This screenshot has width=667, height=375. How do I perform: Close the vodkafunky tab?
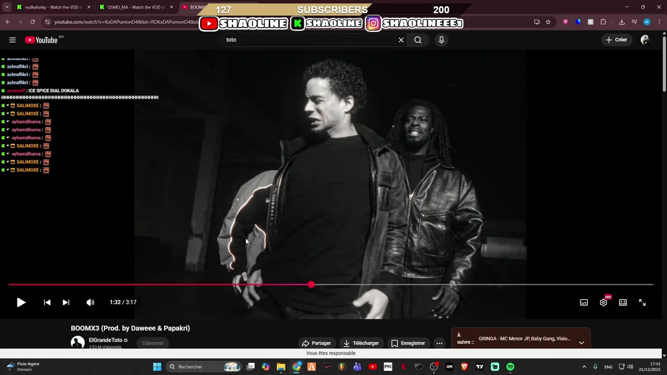point(89,7)
